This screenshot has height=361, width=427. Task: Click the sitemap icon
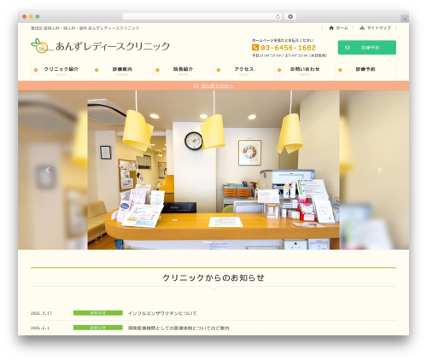coord(362,28)
